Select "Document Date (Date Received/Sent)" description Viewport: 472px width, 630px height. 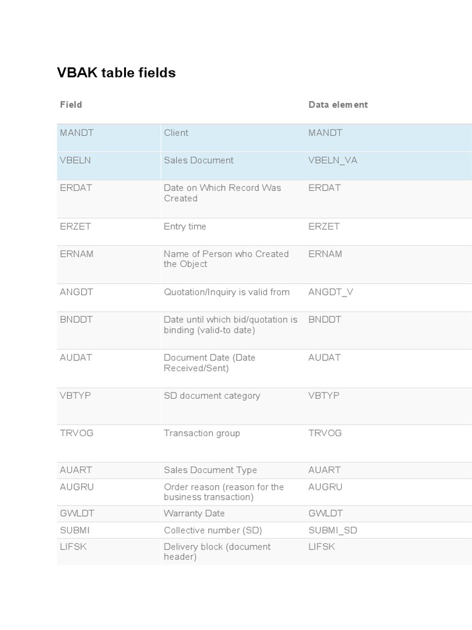(209, 363)
